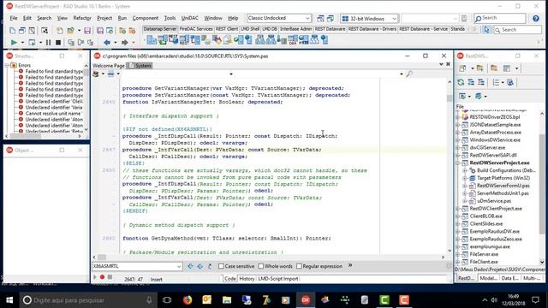Find previous match with the blue arrow
Screen dimensions: 548x308
point(190,266)
